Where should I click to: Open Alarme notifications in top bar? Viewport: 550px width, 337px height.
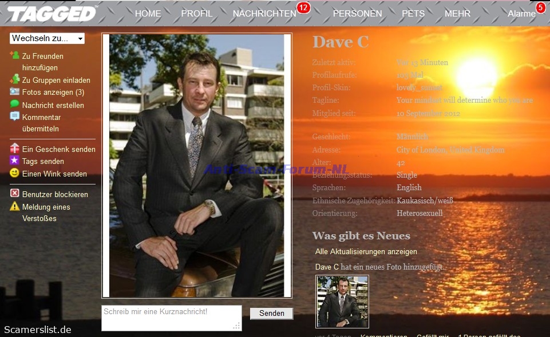click(x=521, y=14)
